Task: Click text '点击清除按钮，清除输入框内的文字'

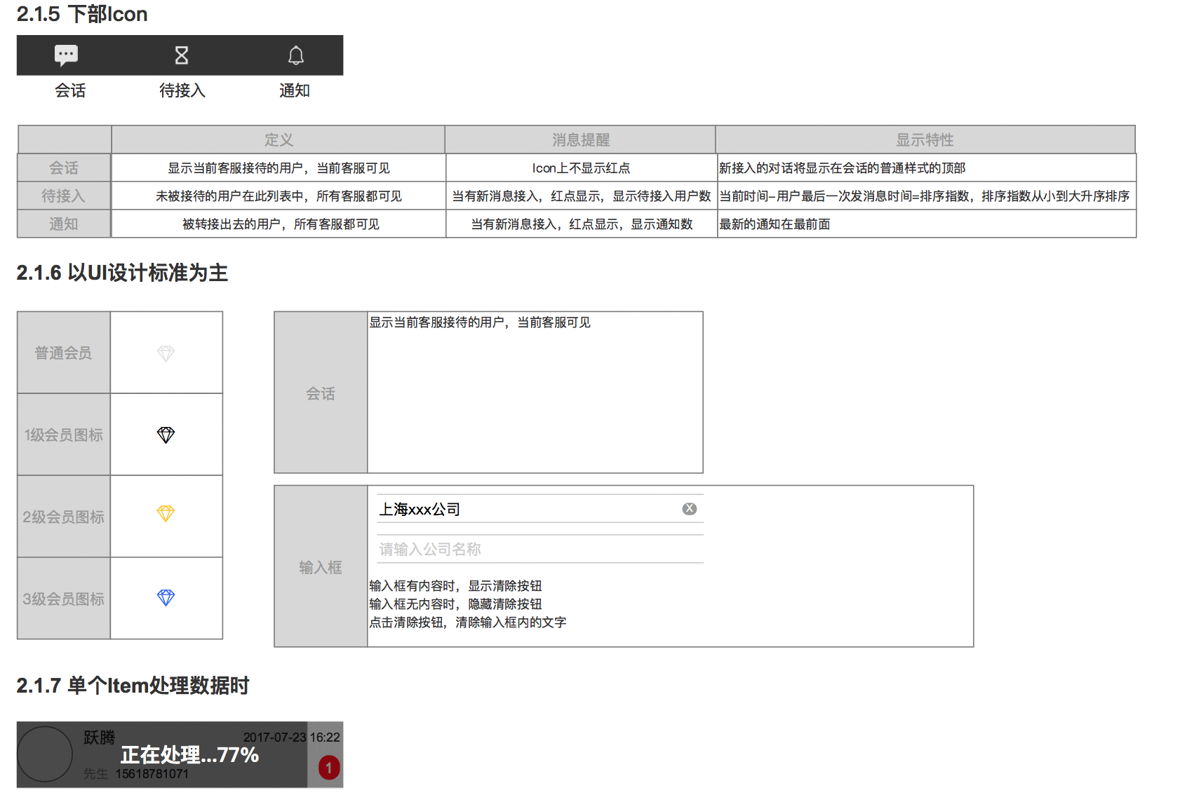Action: point(468,622)
